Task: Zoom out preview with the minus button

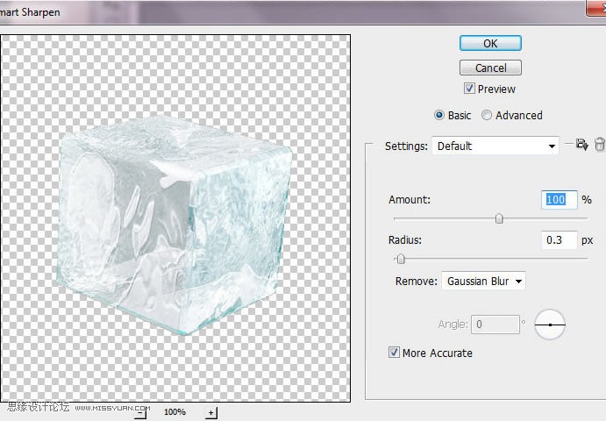Action: point(141,414)
